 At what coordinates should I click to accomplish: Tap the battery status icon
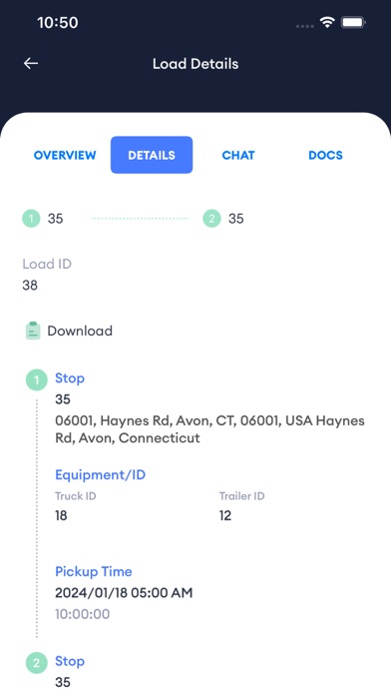point(353,22)
